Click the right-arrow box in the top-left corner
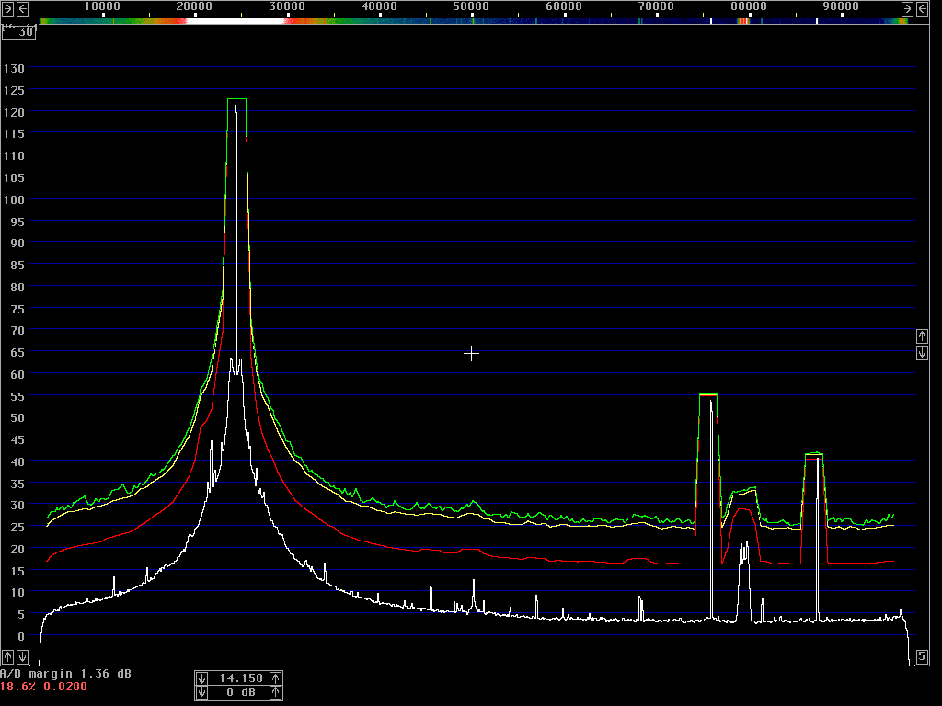This screenshot has width=942, height=706. point(7,8)
